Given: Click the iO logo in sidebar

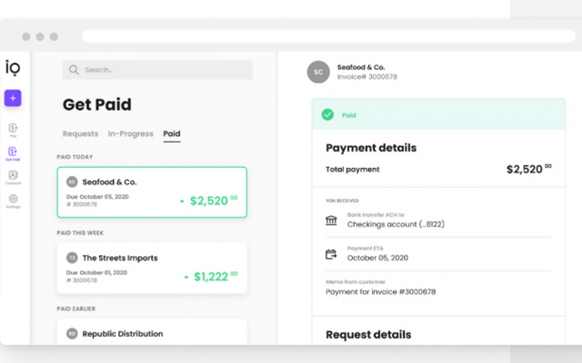Looking at the screenshot, I should tap(13, 68).
